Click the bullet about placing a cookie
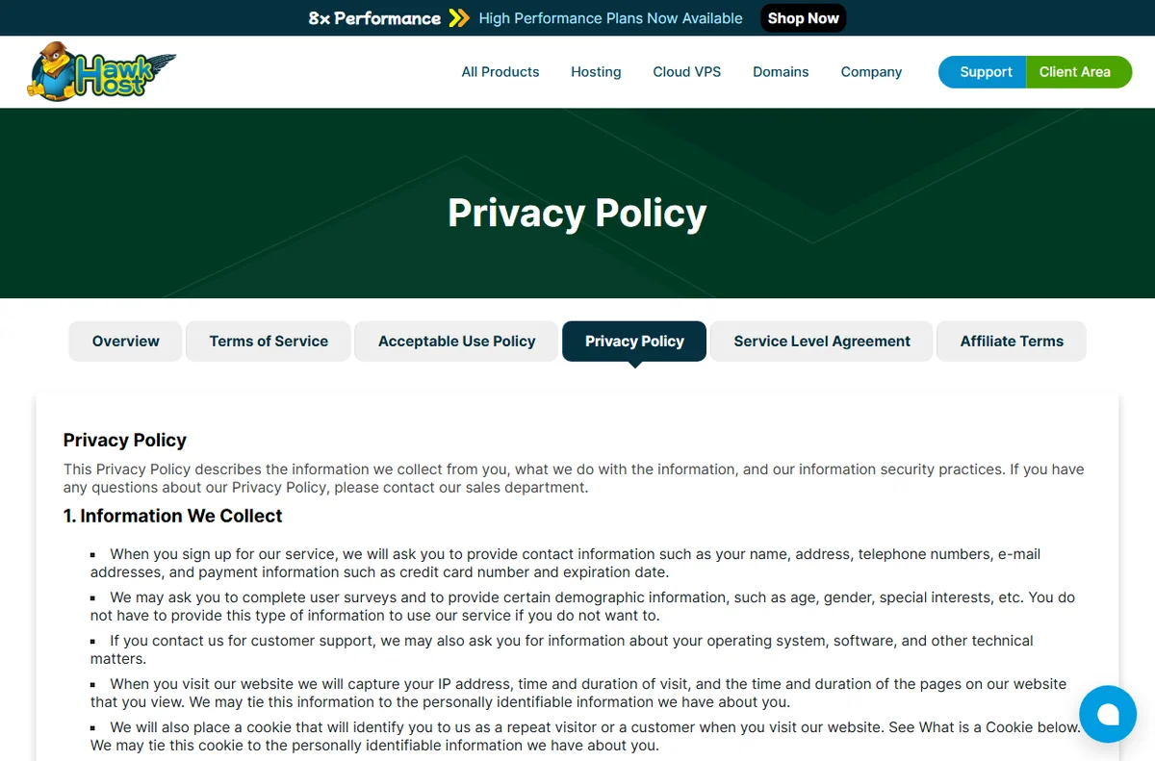This screenshot has height=761, width=1155. pos(586,736)
